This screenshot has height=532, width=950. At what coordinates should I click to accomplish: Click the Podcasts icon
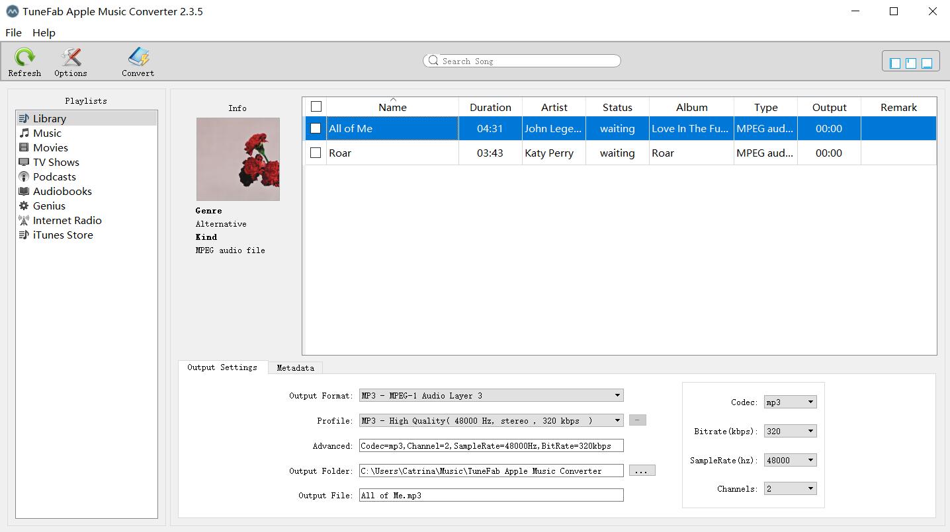pos(24,176)
